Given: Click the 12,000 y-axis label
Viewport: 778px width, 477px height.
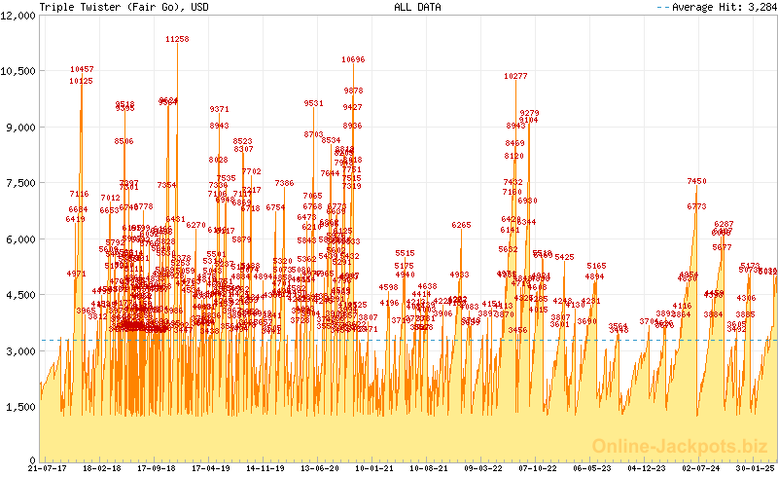Looking at the screenshot, I should coord(19,16).
